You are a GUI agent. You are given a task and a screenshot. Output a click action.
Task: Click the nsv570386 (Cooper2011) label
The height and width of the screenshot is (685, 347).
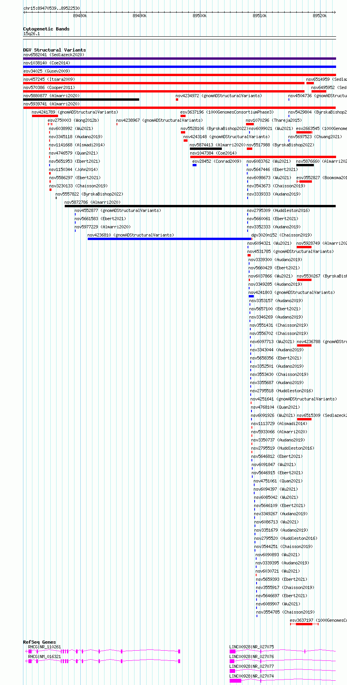[x=49, y=87]
